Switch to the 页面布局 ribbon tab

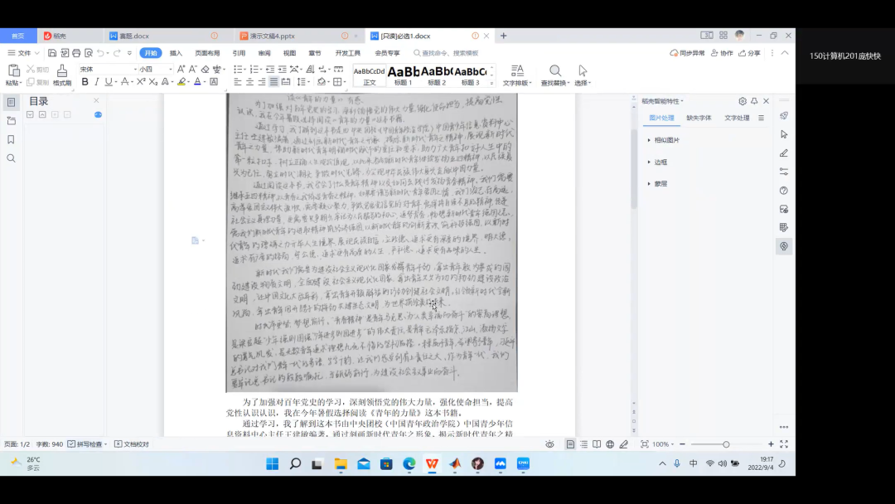[207, 53]
